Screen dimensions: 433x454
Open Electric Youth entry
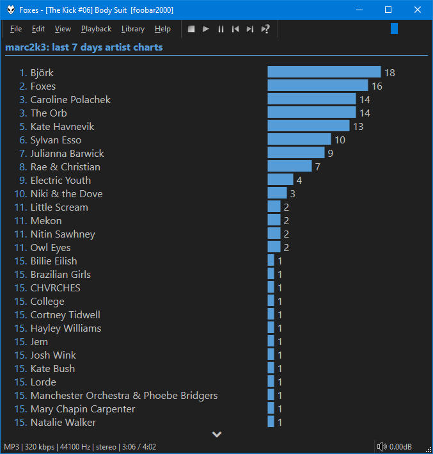[61, 181]
